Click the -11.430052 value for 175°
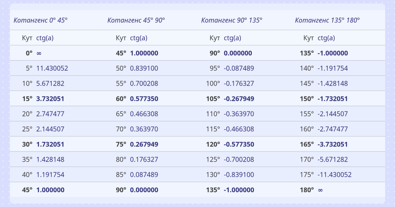395x207 pixels. (x=334, y=174)
